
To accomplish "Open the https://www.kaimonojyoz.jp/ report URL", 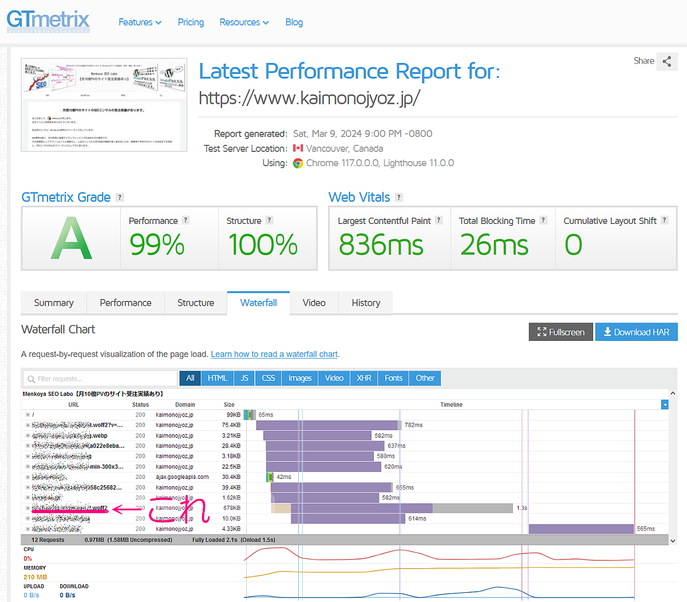I will [310, 98].
